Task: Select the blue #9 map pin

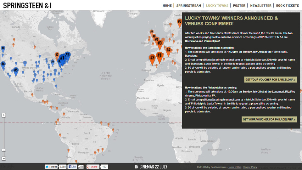Action: click(53, 63)
